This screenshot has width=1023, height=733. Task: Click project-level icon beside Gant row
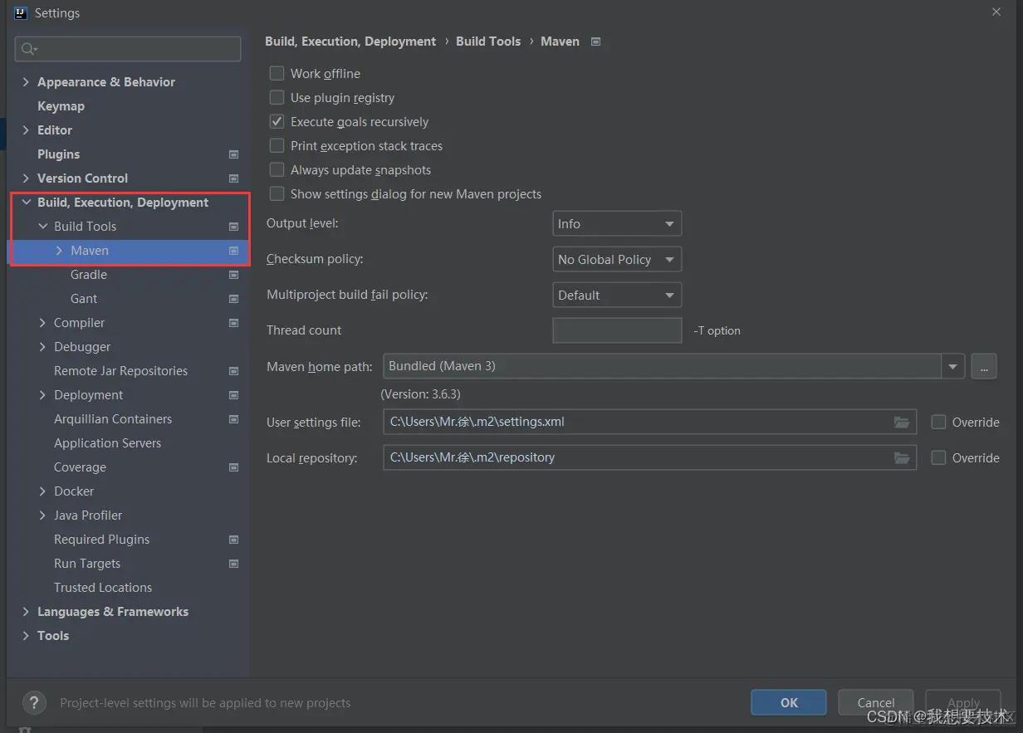point(233,299)
